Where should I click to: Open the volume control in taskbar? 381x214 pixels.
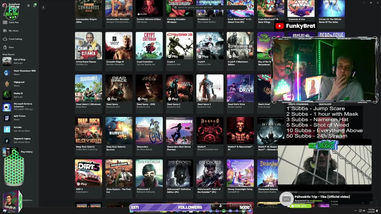[x=364, y=211]
